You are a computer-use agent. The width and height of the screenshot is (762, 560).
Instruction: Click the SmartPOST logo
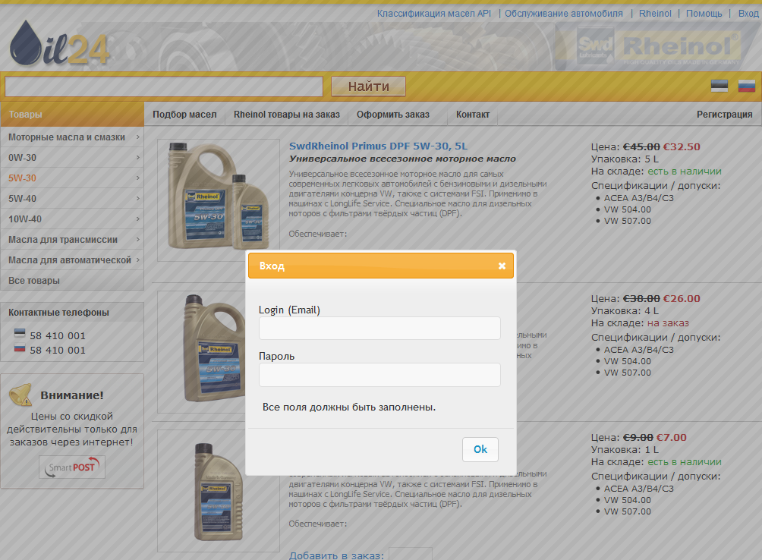tap(72, 467)
